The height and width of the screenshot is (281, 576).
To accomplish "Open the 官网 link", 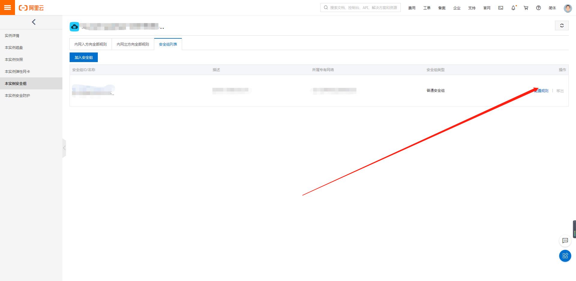I will (x=487, y=8).
